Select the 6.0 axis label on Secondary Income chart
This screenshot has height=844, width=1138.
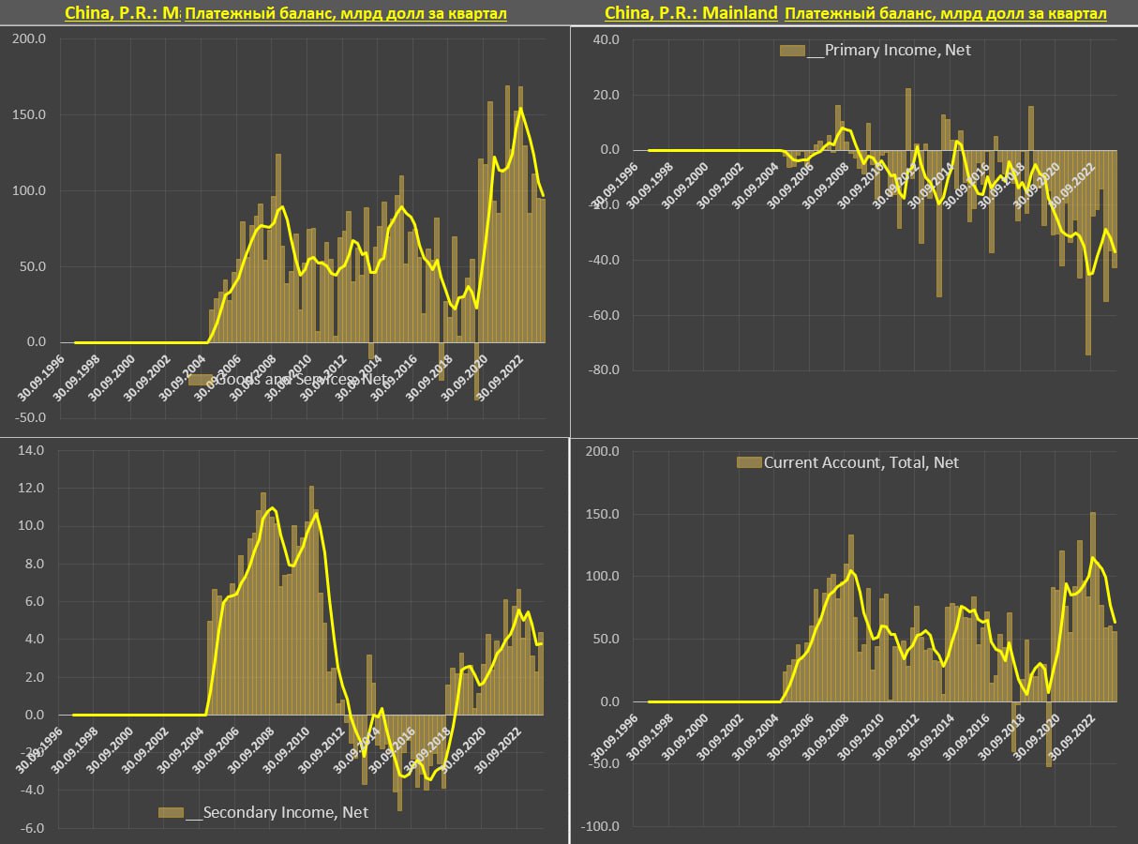(35, 601)
